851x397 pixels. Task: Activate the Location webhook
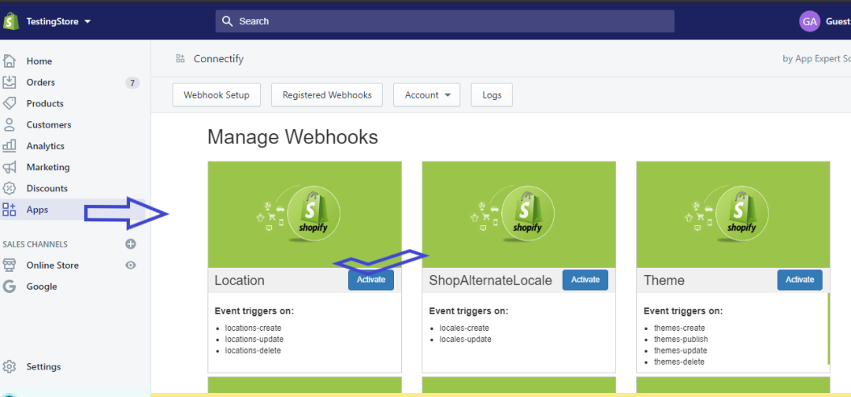[371, 280]
